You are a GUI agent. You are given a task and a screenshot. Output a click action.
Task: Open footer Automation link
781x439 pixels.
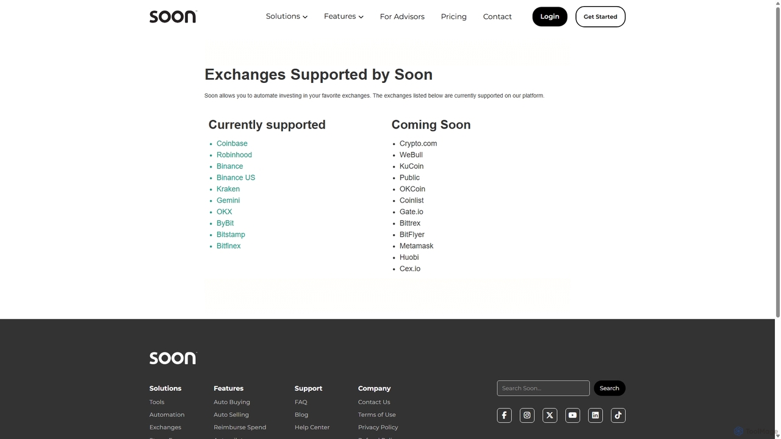tap(167, 415)
